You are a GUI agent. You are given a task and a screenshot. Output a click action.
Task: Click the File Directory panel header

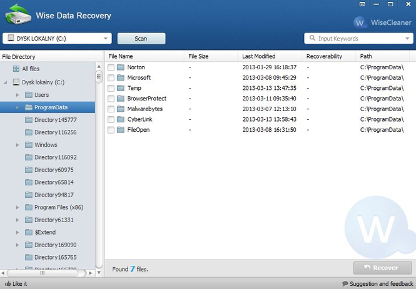(x=51, y=57)
